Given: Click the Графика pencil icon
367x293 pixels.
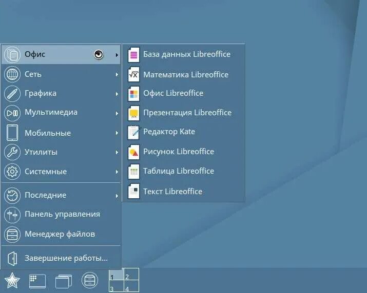Looking at the screenshot, I should click(12, 94).
